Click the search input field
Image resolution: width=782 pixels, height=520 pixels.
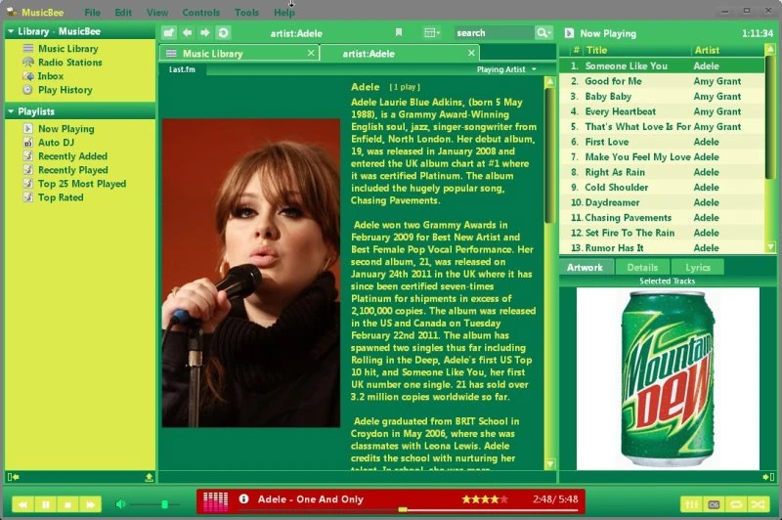(x=494, y=32)
